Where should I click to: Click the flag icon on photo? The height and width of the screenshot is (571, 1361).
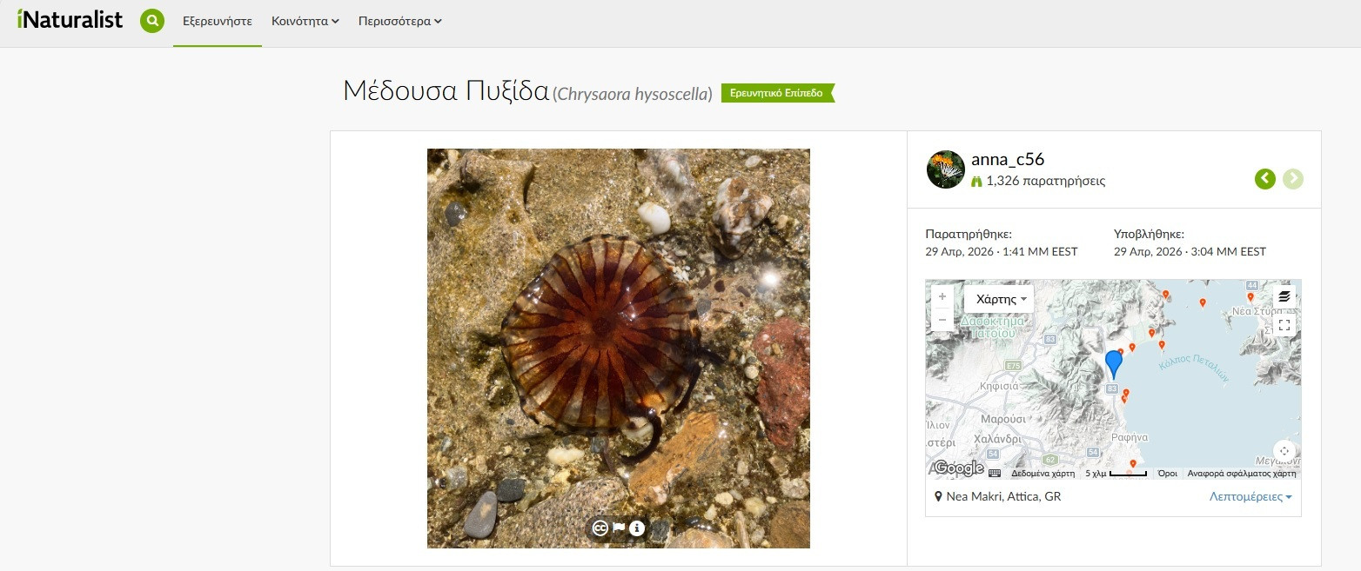pos(619,528)
